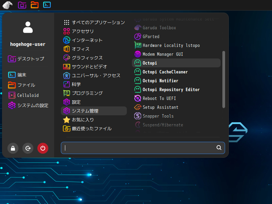
Task: Open Hardware Locality lstopo
Action: pos(176,46)
